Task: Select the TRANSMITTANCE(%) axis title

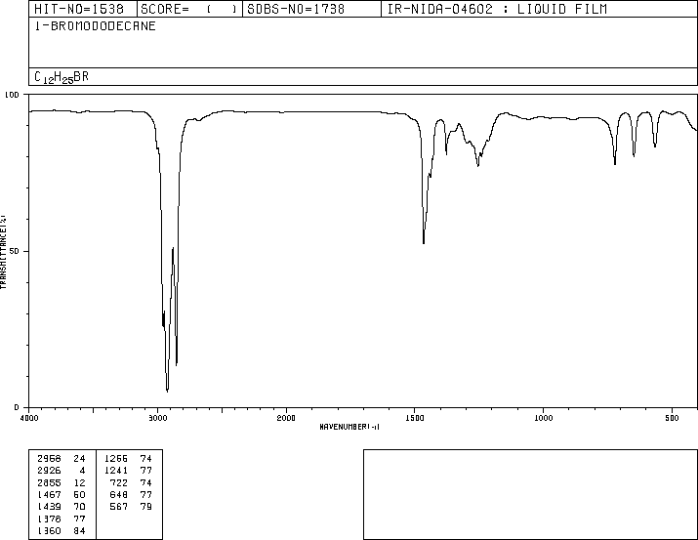Action: [x=3, y=252]
